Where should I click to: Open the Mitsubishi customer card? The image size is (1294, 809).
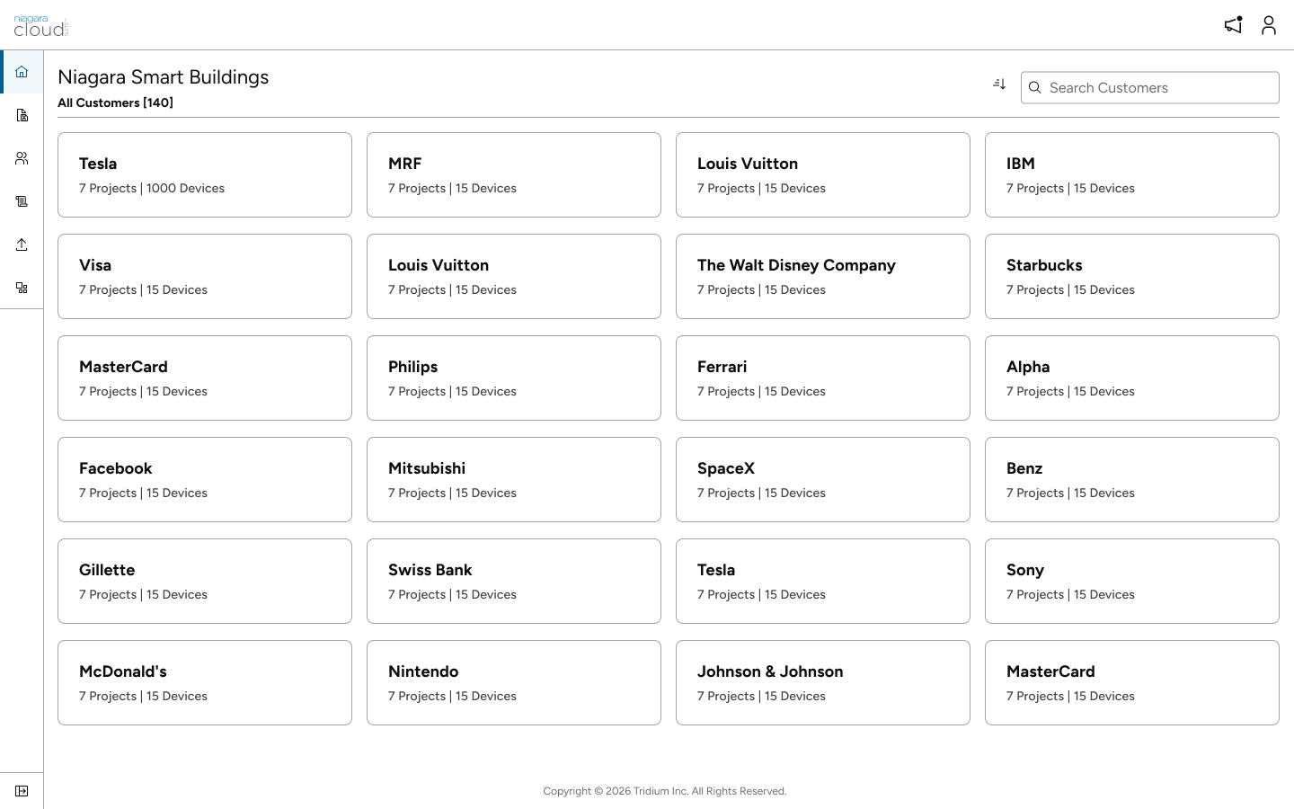(x=514, y=479)
